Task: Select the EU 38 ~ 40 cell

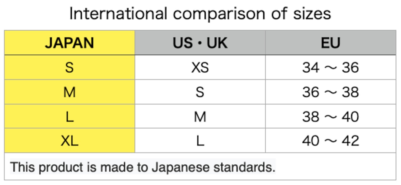Action: point(331,116)
